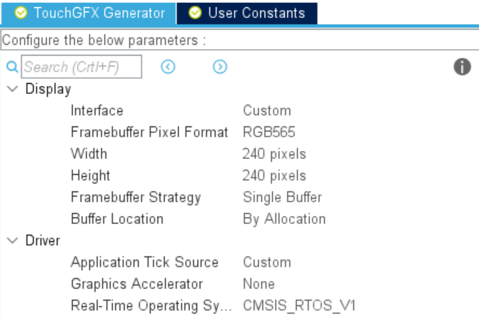Collapse the Display section

click(x=12, y=89)
